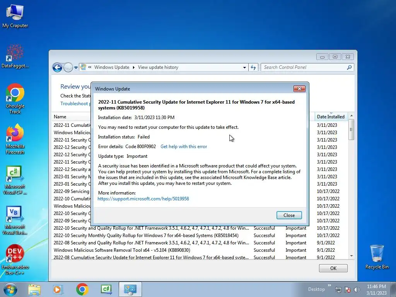Viewport: 396px width, 297px height.
Task: Open Embarcadero Dev-C++ desktop shortcut
Action: tap(15, 259)
